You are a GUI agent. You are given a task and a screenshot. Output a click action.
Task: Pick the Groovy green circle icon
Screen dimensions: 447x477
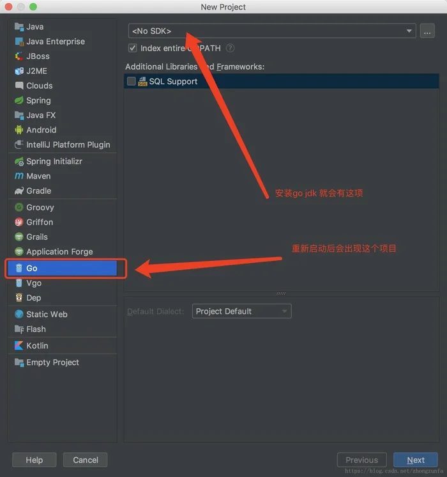(19, 207)
